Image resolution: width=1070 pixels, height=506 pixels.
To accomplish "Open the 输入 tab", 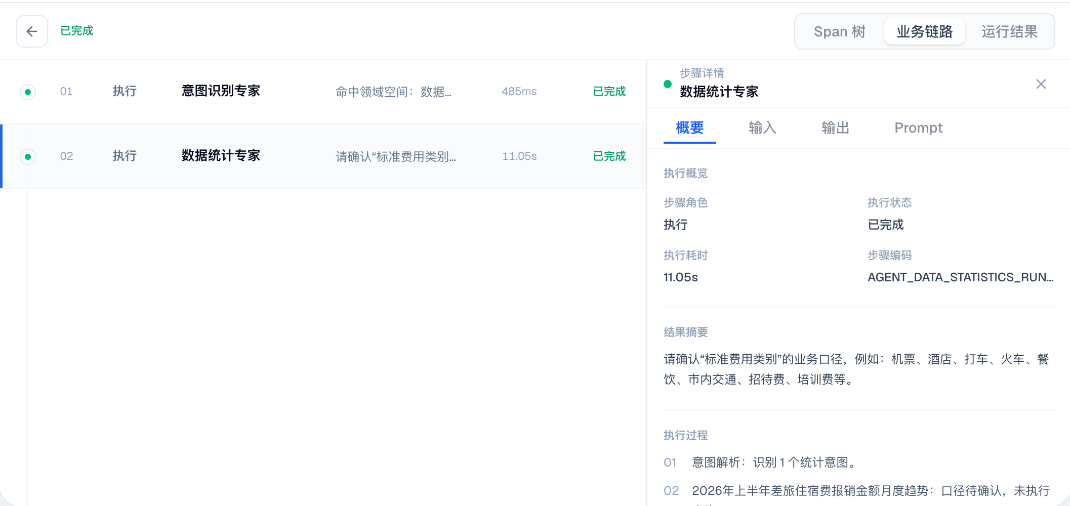I will point(762,128).
